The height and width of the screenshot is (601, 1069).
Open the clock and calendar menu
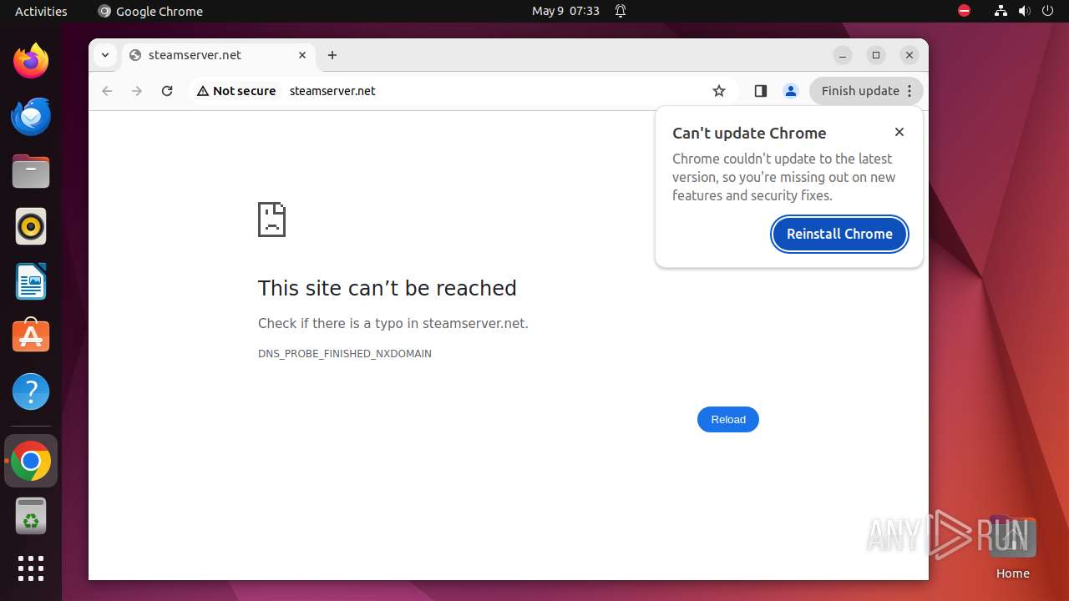[x=565, y=11]
